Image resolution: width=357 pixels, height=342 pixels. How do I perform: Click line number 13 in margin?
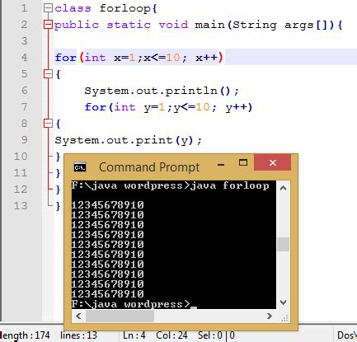pyautogui.click(x=21, y=205)
